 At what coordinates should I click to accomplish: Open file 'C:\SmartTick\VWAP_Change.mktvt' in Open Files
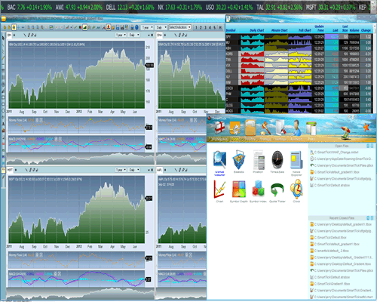pos(336,153)
